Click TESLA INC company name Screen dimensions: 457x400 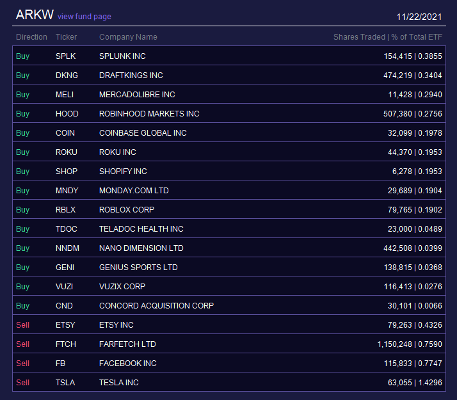click(119, 383)
